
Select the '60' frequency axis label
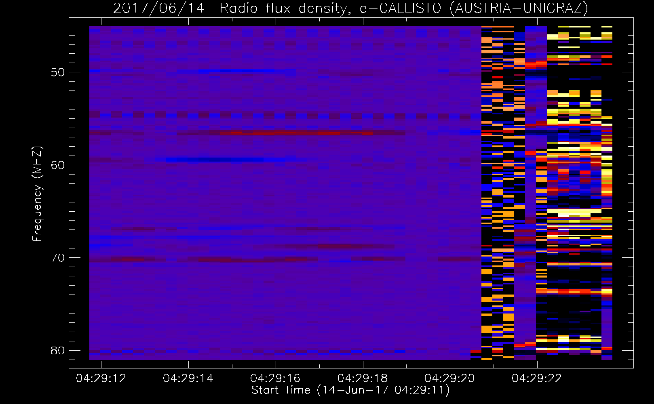click(x=58, y=165)
